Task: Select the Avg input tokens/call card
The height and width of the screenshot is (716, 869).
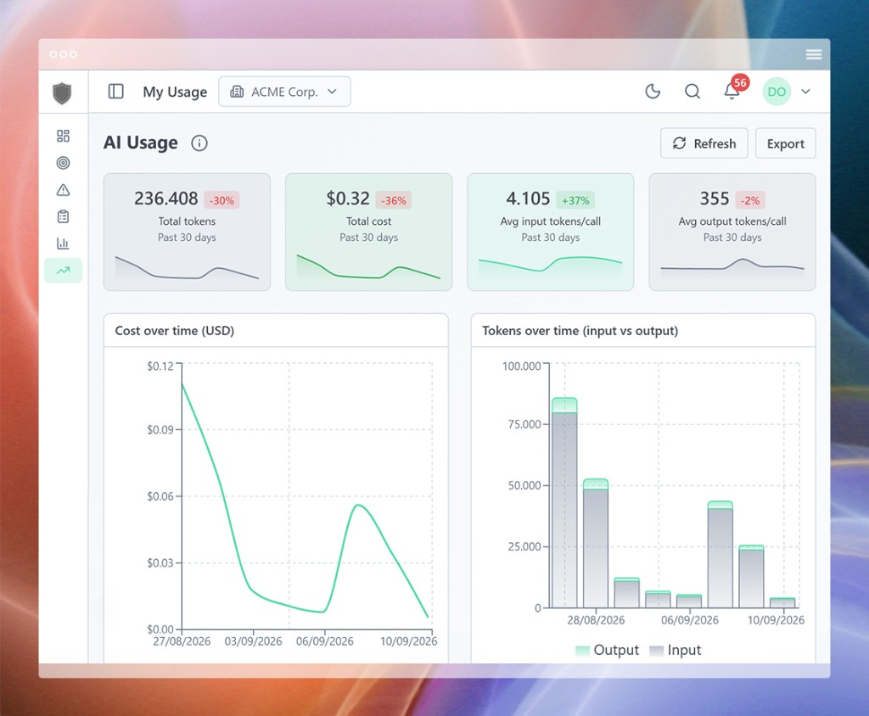Action: [x=550, y=232]
